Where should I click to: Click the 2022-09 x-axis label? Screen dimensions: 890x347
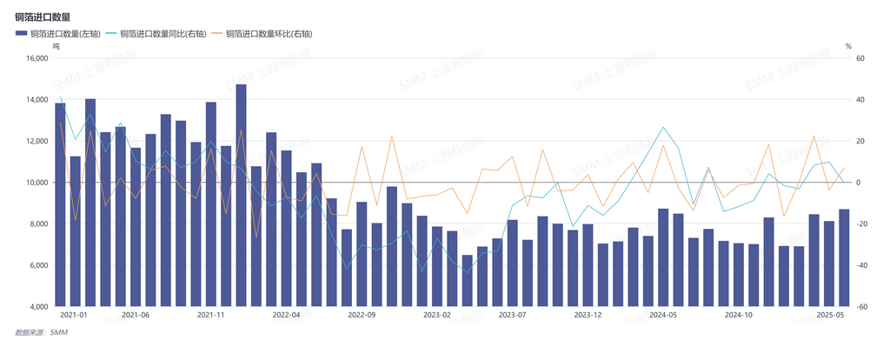tap(362, 315)
